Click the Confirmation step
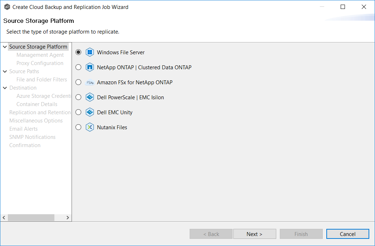Screen dimensions: 375x246 25,145
